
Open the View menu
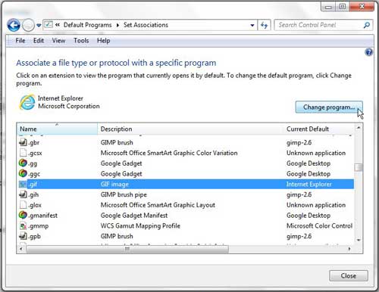58,41
